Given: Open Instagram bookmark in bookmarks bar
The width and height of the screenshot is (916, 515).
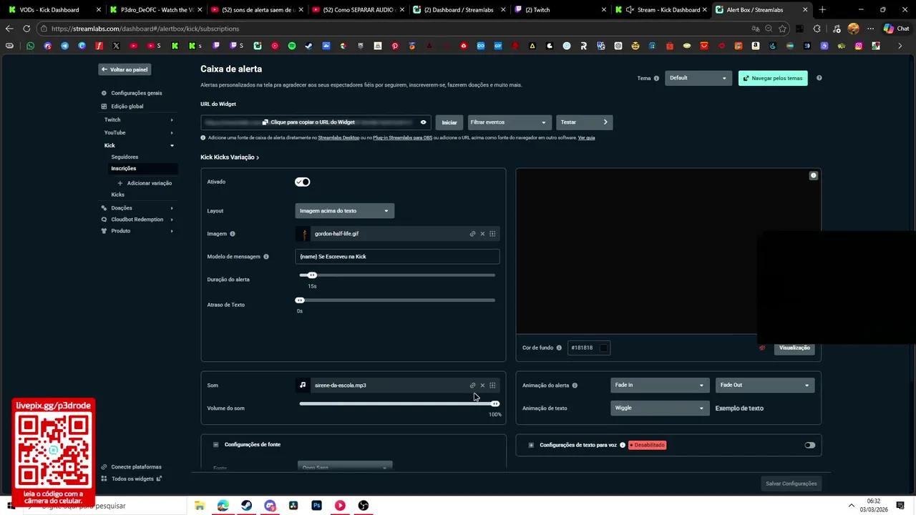Looking at the screenshot, I should point(858,46).
